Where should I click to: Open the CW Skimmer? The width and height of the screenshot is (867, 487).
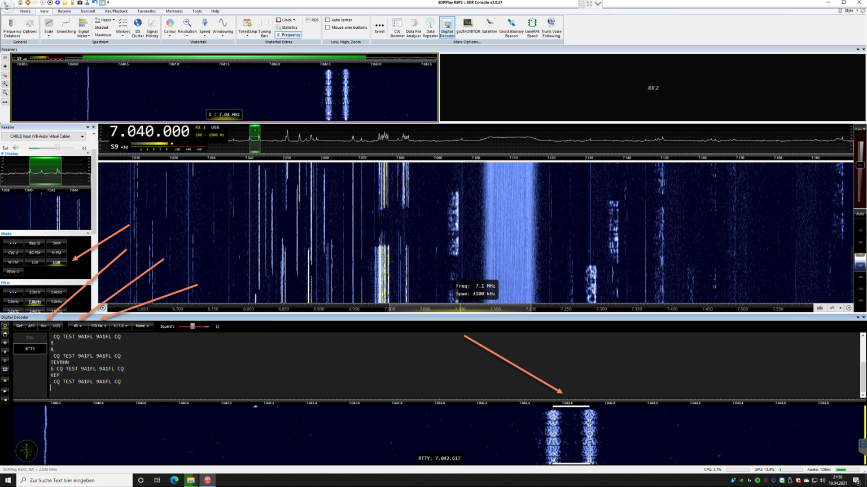point(397,28)
